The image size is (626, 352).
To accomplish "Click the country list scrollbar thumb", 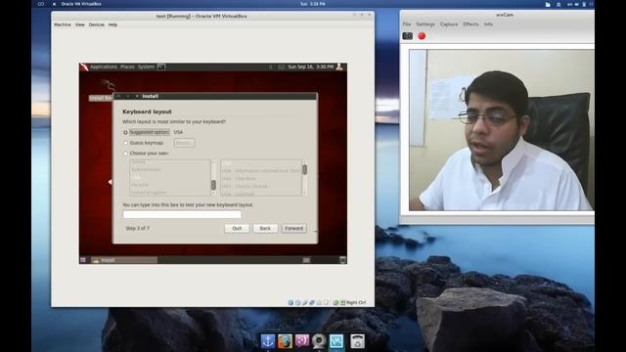I will pyautogui.click(x=213, y=185).
